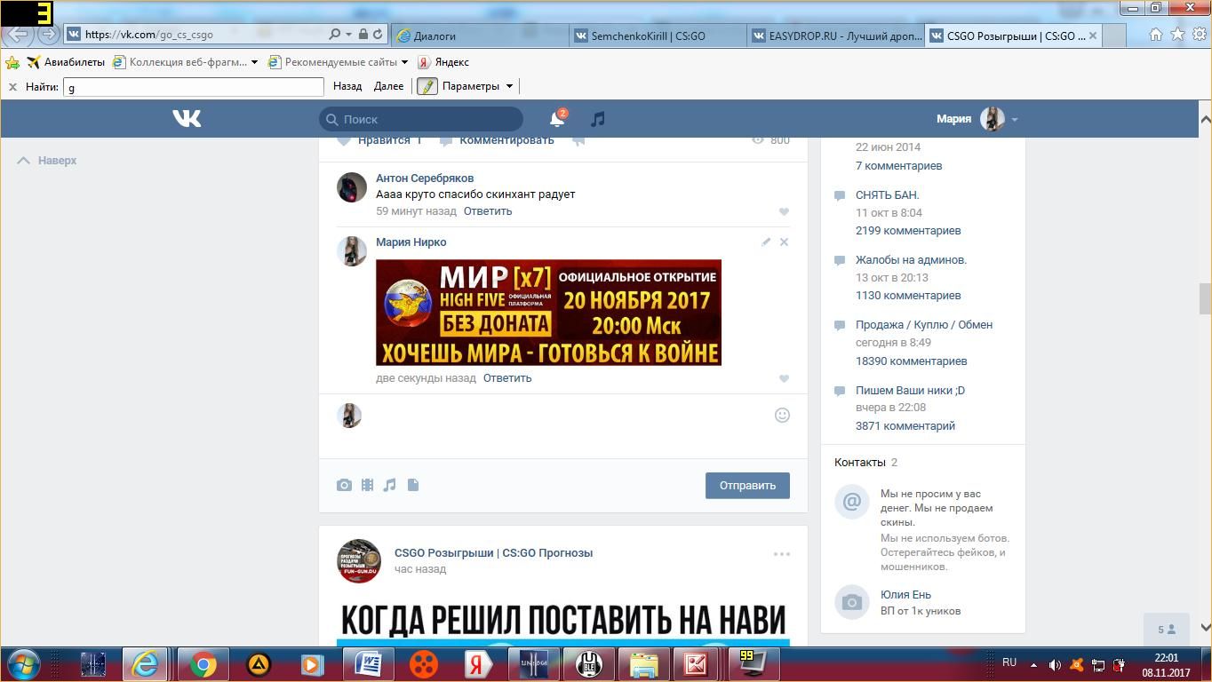Open the Авиабилеты bookmark

tap(66, 62)
